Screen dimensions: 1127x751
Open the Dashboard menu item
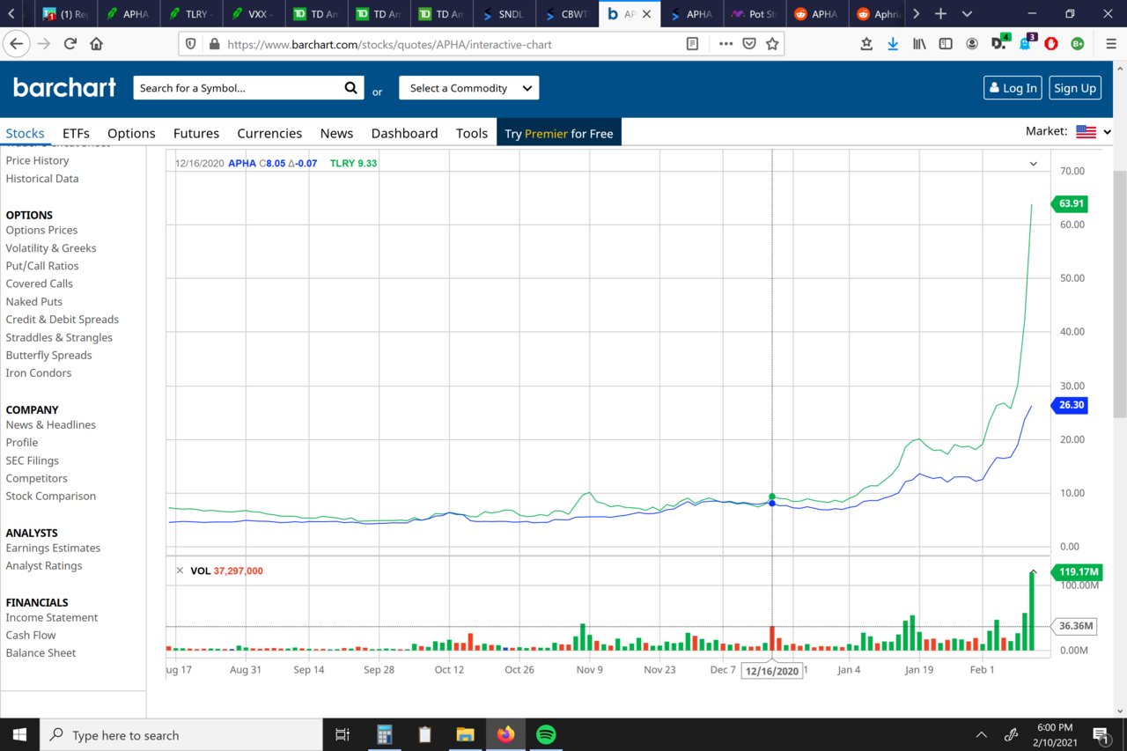(404, 133)
